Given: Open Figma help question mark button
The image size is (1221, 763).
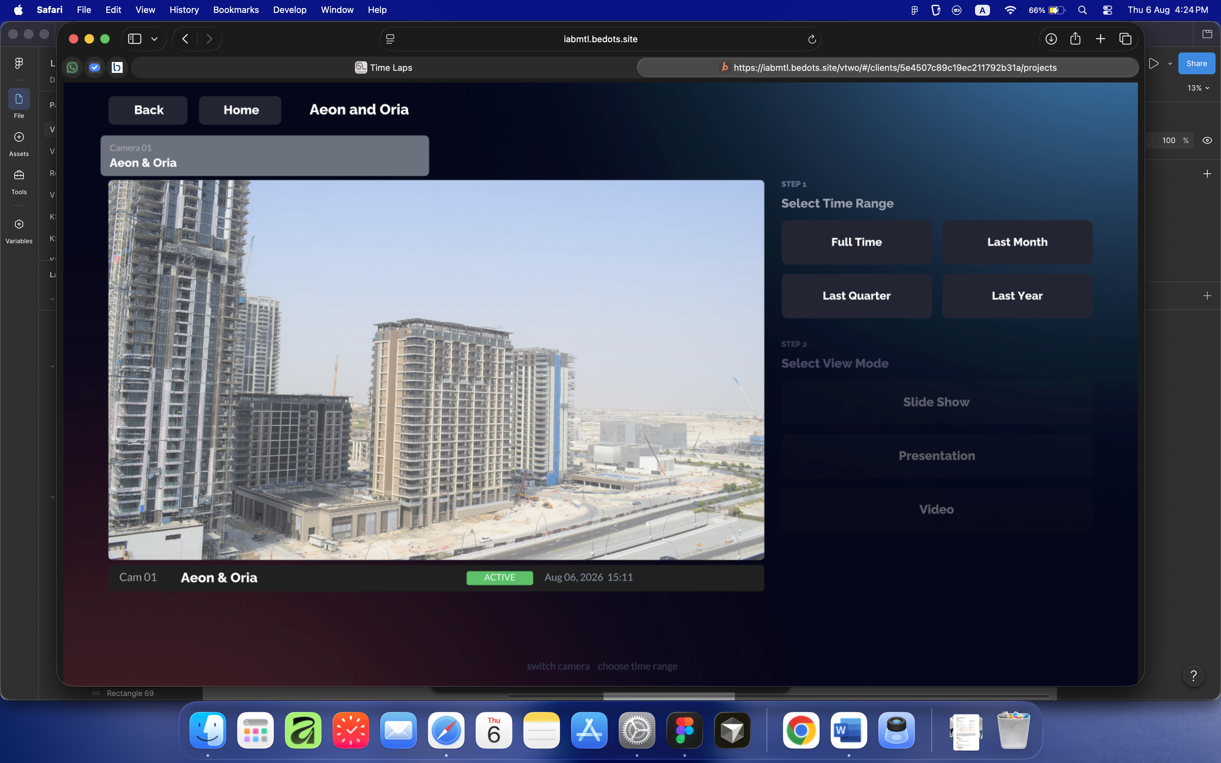Looking at the screenshot, I should (x=1193, y=676).
